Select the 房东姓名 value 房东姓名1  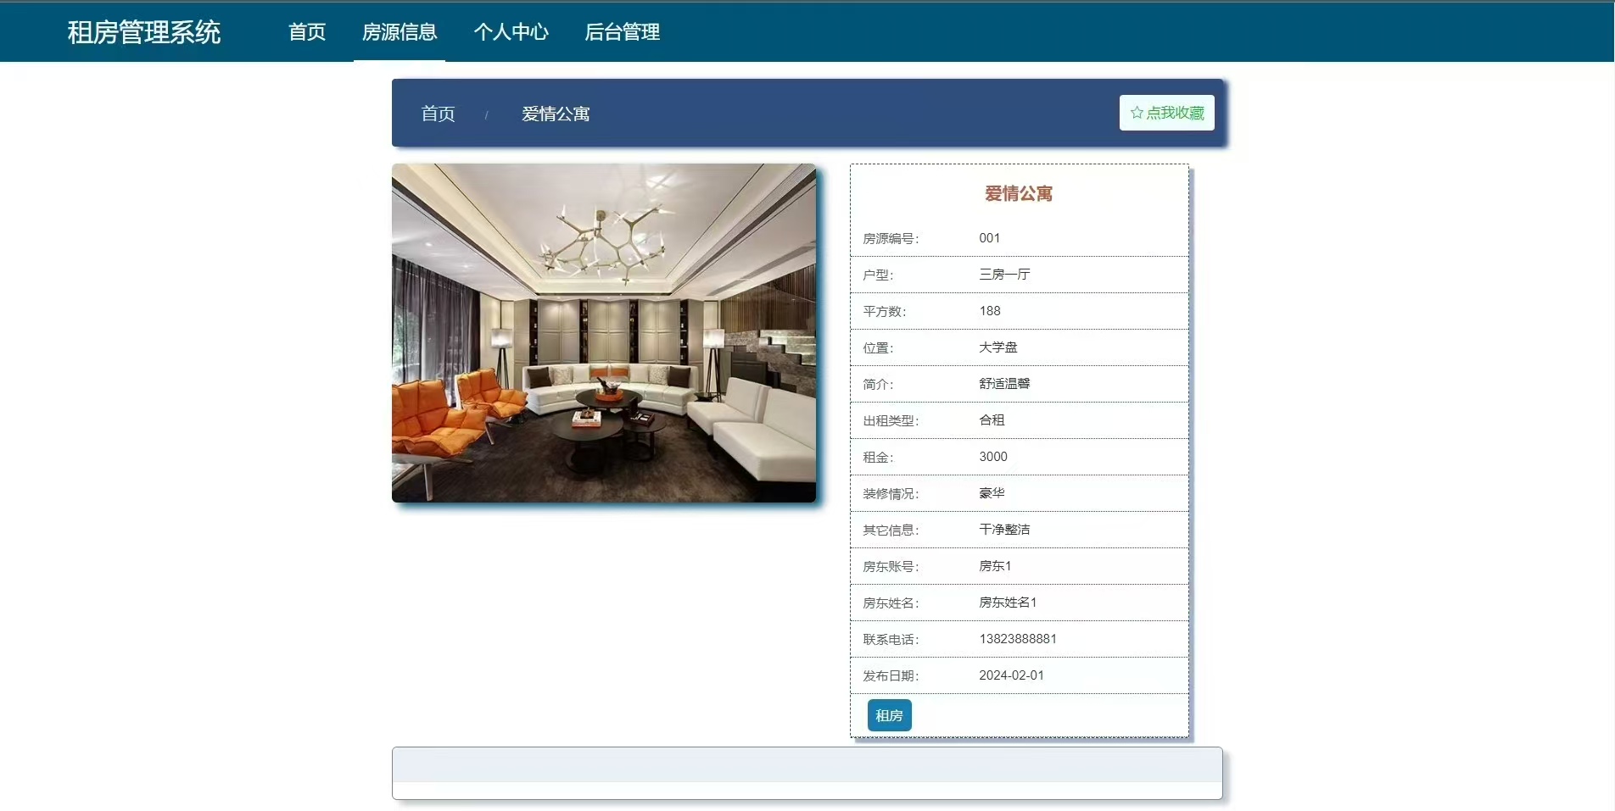(x=1008, y=603)
